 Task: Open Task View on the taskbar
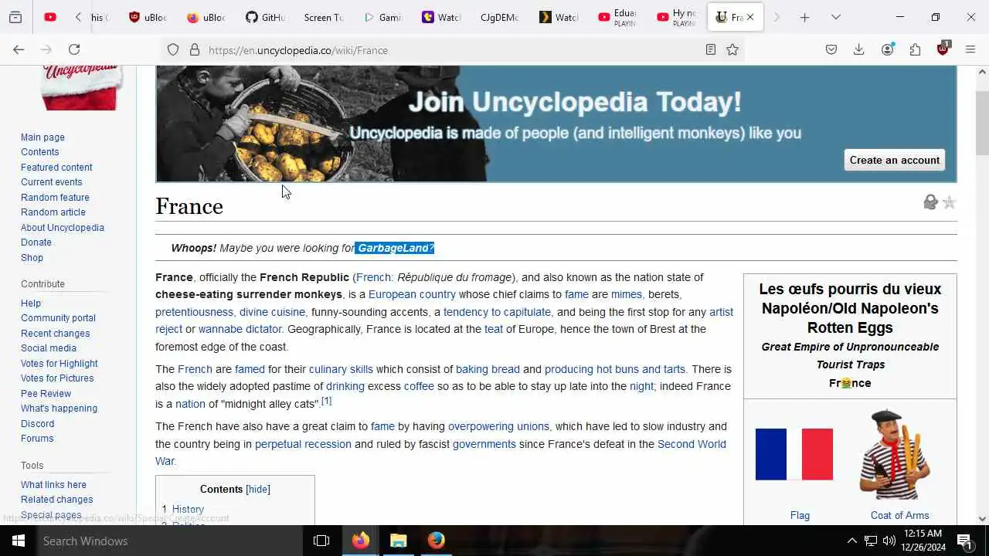pos(321,541)
